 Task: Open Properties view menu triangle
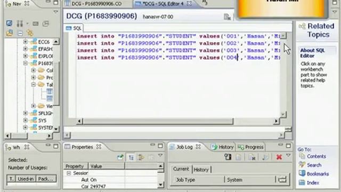pos(160,155)
